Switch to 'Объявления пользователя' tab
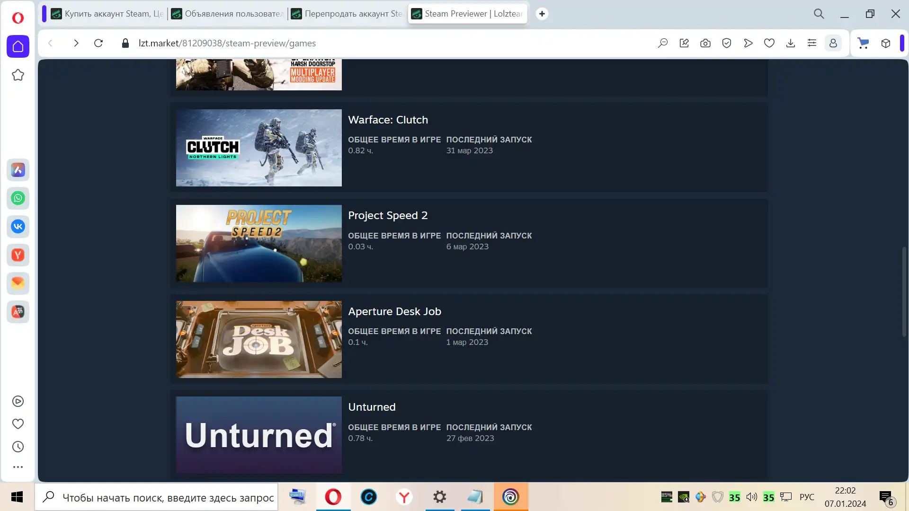 click(x=228, y=14)
